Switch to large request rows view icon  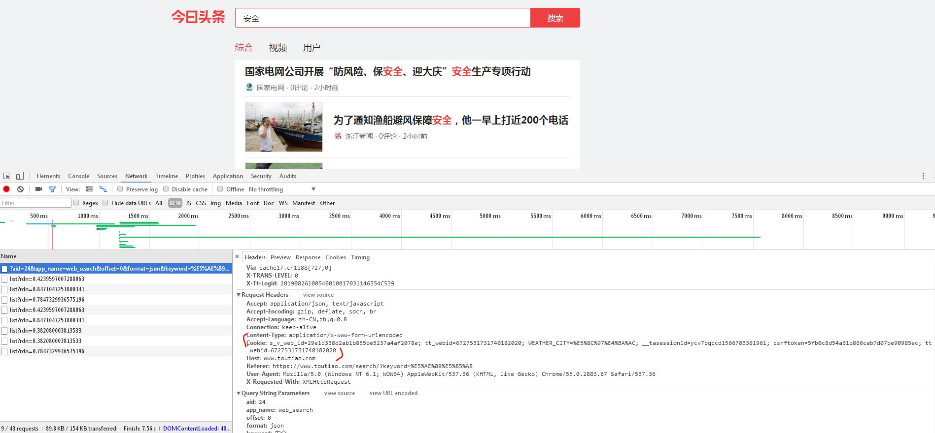coord(89,189)
